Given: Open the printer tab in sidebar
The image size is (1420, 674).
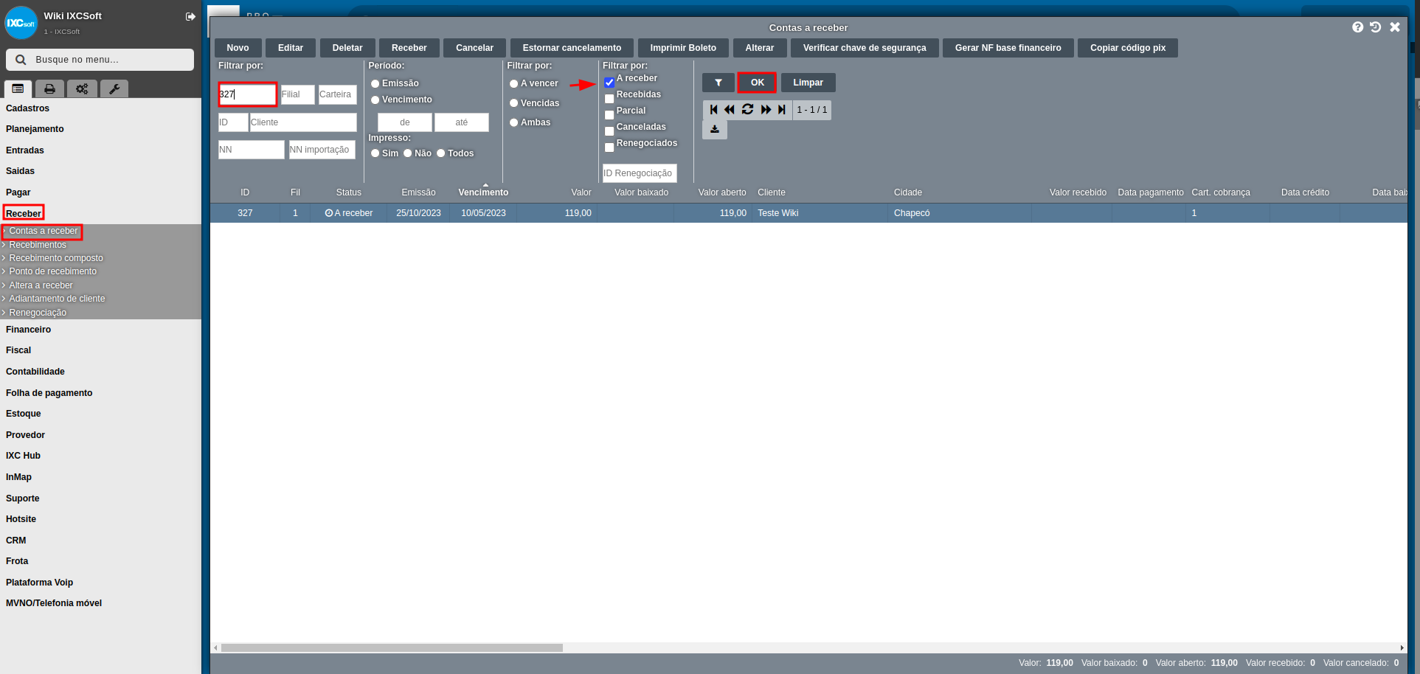Looking at the screenshot, I should point(49,89).
